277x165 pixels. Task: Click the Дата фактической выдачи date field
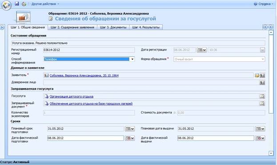(216, 138)
